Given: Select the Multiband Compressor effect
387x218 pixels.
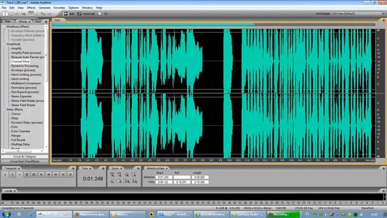Looking at the screenshot, I should click(26, 84).
